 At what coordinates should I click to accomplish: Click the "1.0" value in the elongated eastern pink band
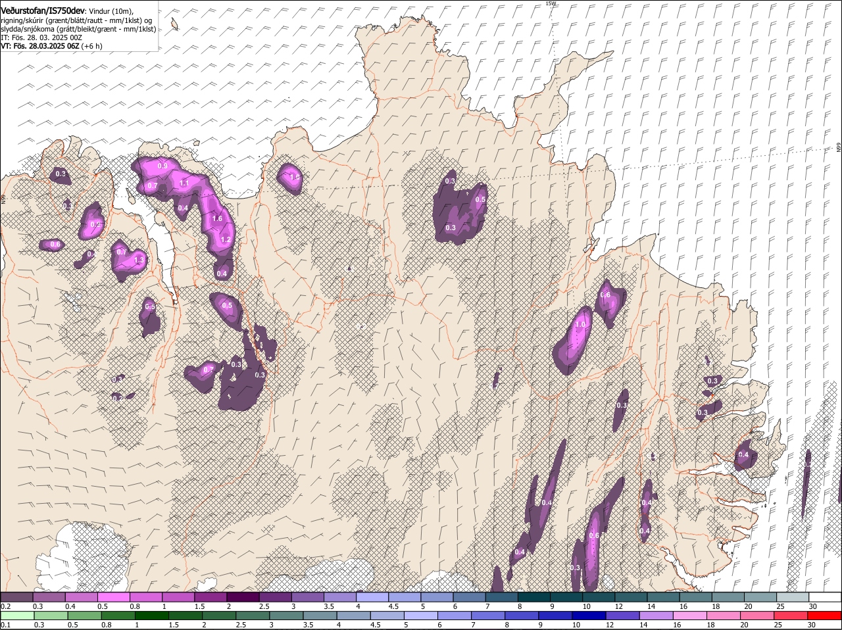[580, 325]
